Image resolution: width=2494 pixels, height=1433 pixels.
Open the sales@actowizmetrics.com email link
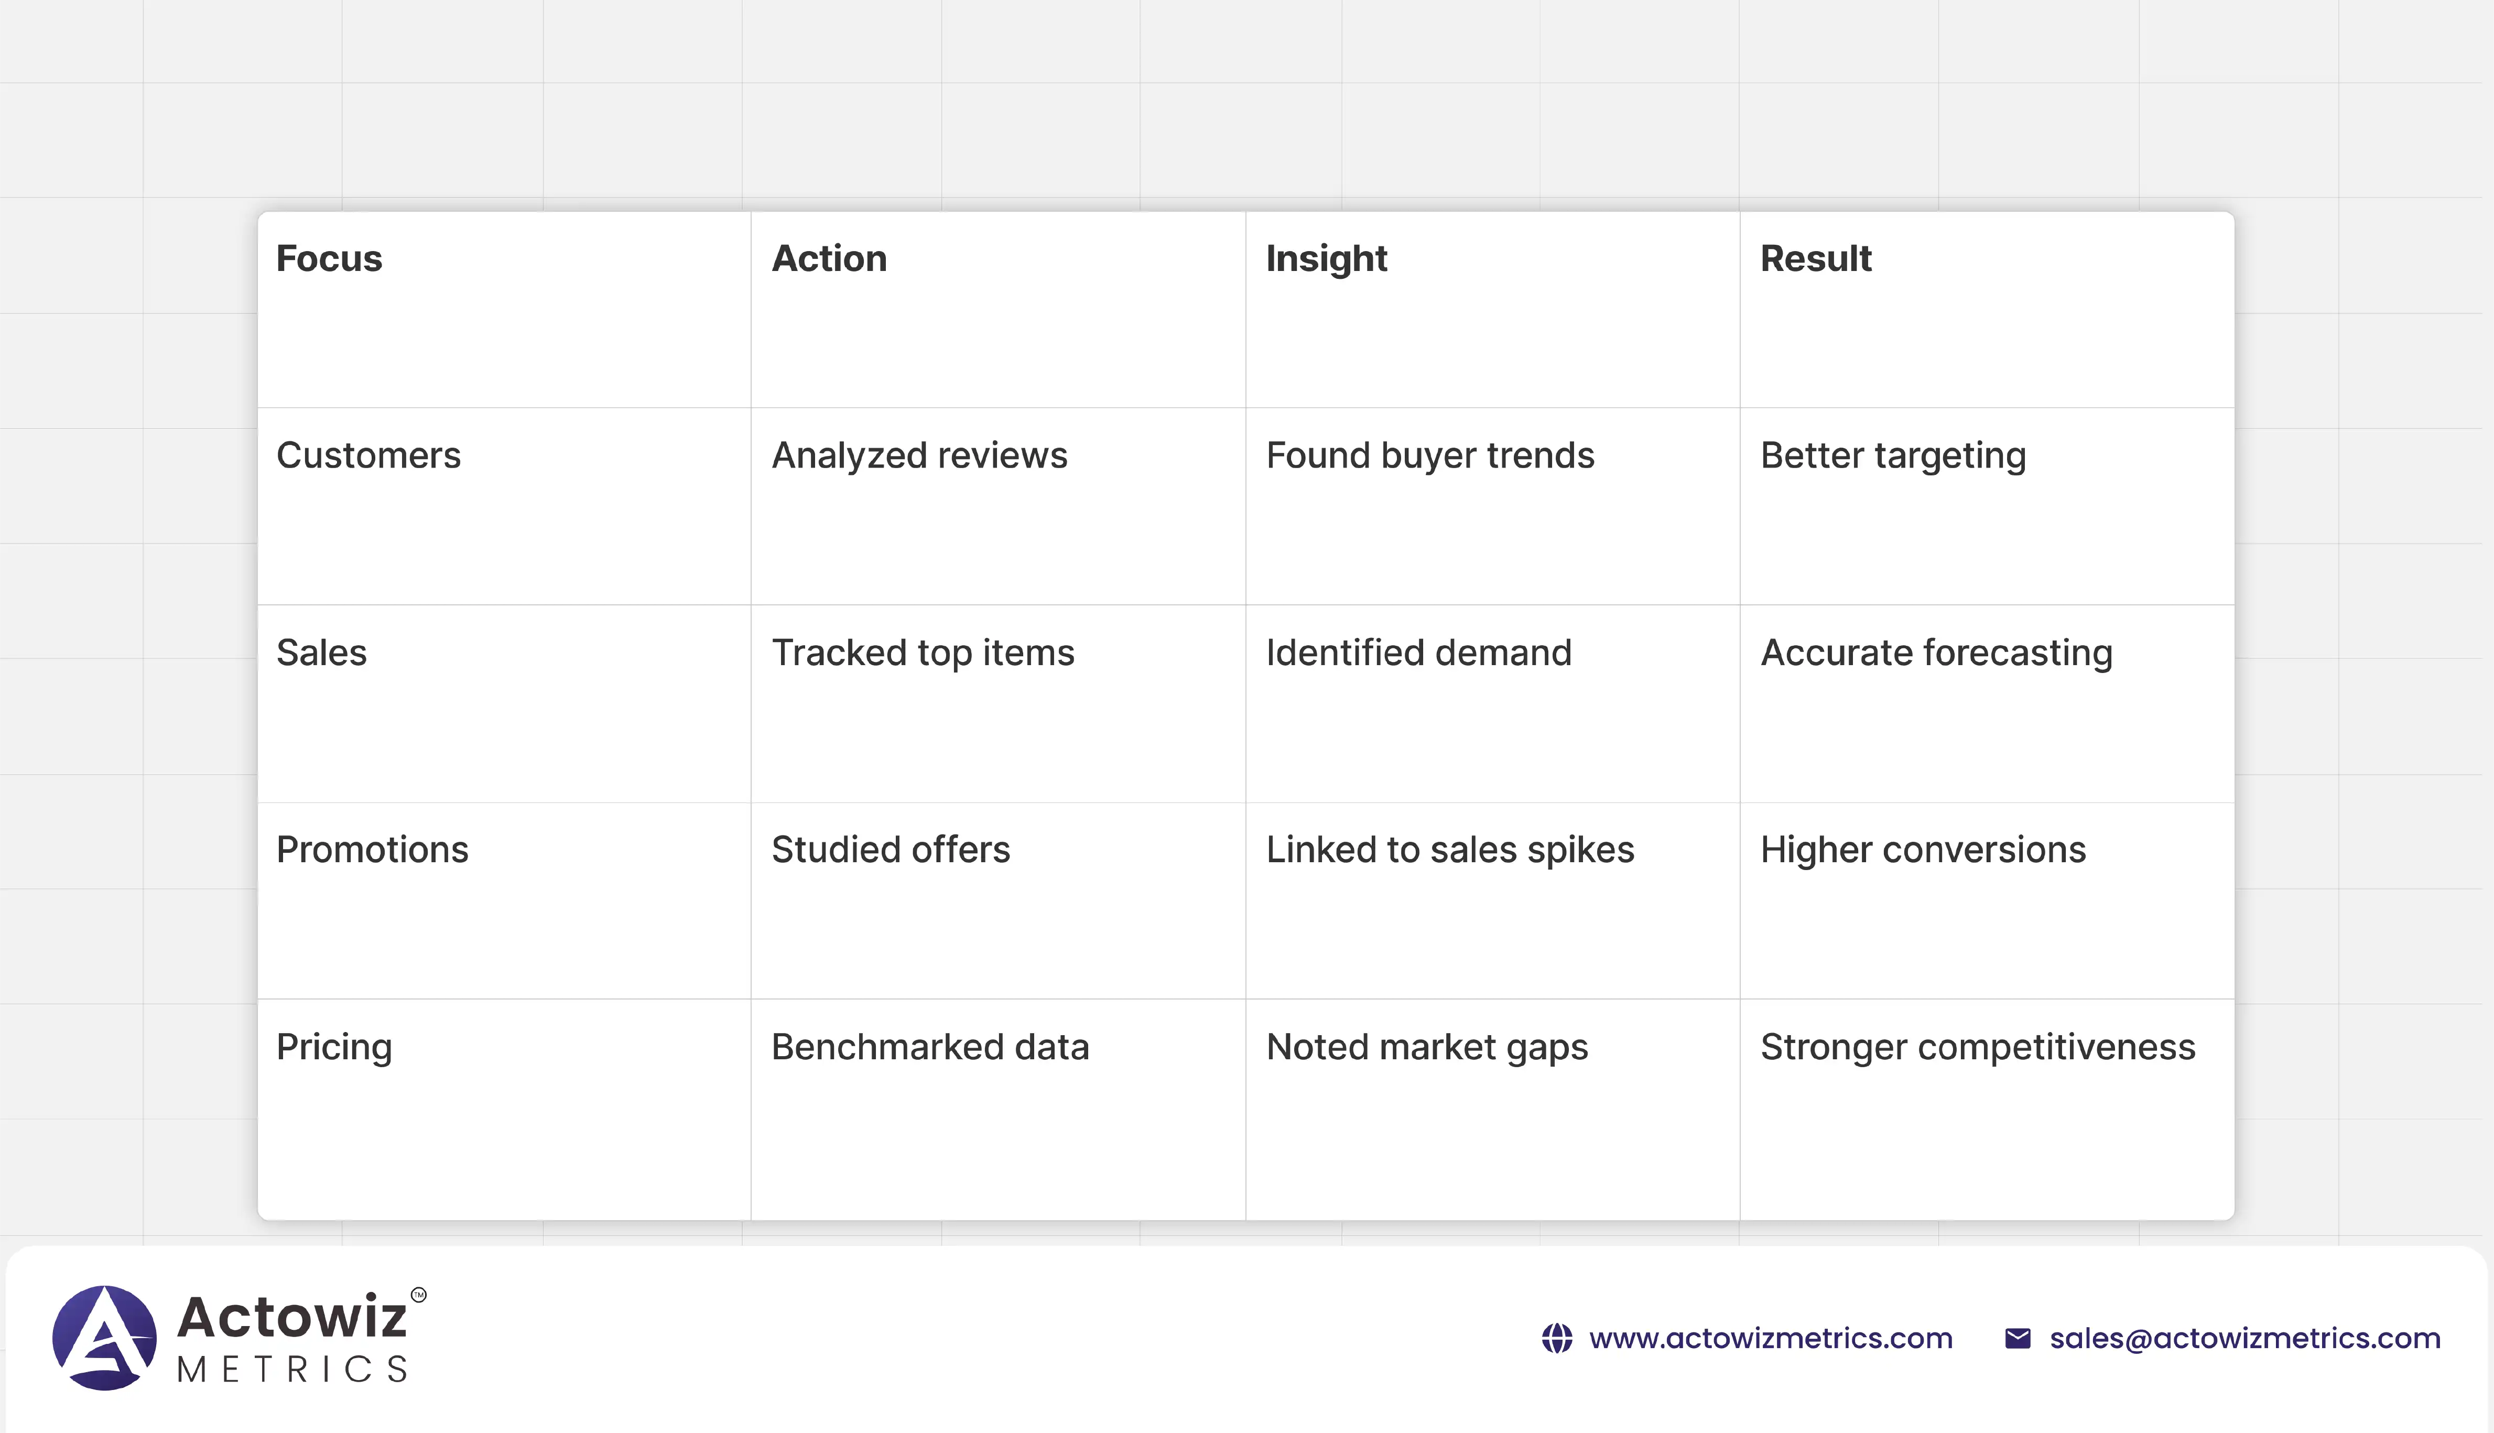(x=2244, y=1339)
